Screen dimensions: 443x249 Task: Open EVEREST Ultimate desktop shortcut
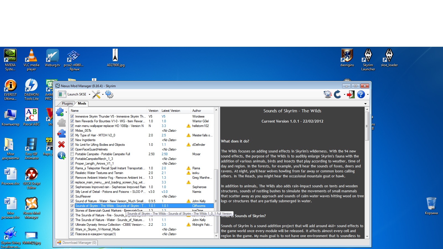pos(11,89)
